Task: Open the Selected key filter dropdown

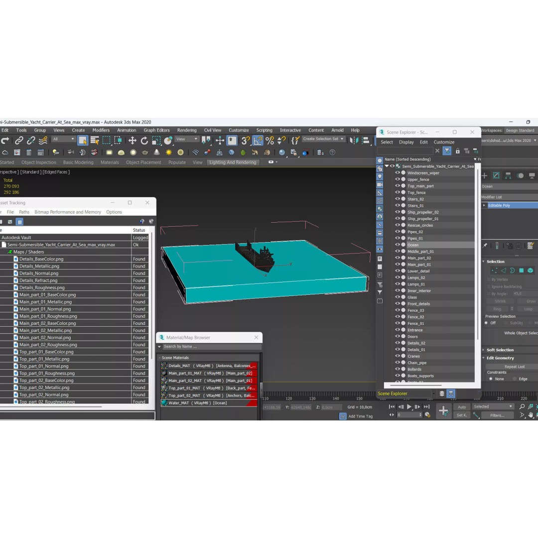Action: coord(493,406)
